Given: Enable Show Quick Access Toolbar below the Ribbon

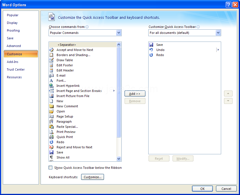Looking at the screenshot, I should point(50,168).
